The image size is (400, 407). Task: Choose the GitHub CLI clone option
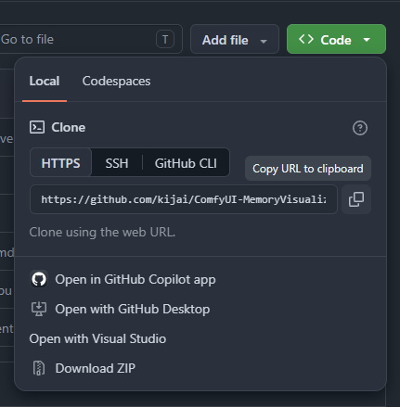click(186, 163)
